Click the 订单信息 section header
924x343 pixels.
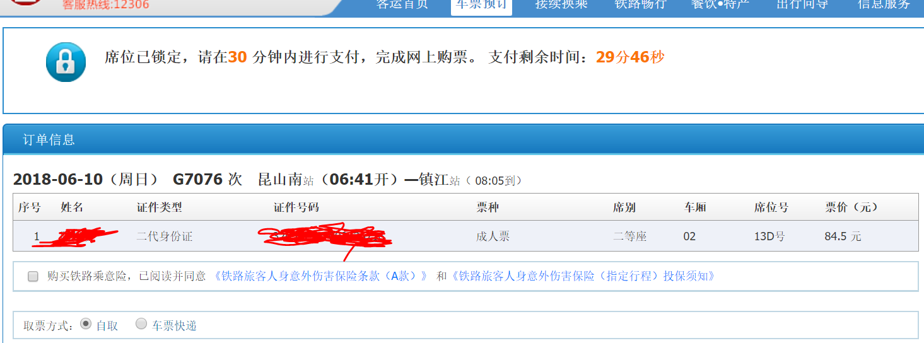coord(49,140)
